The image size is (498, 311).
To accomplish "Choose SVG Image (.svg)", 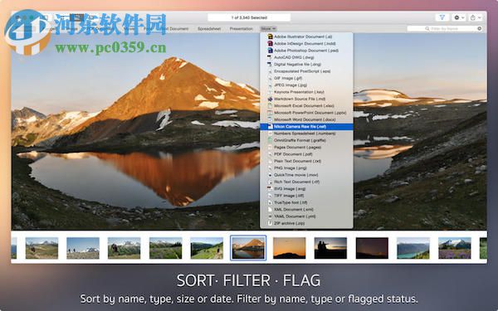I will 306,189.
